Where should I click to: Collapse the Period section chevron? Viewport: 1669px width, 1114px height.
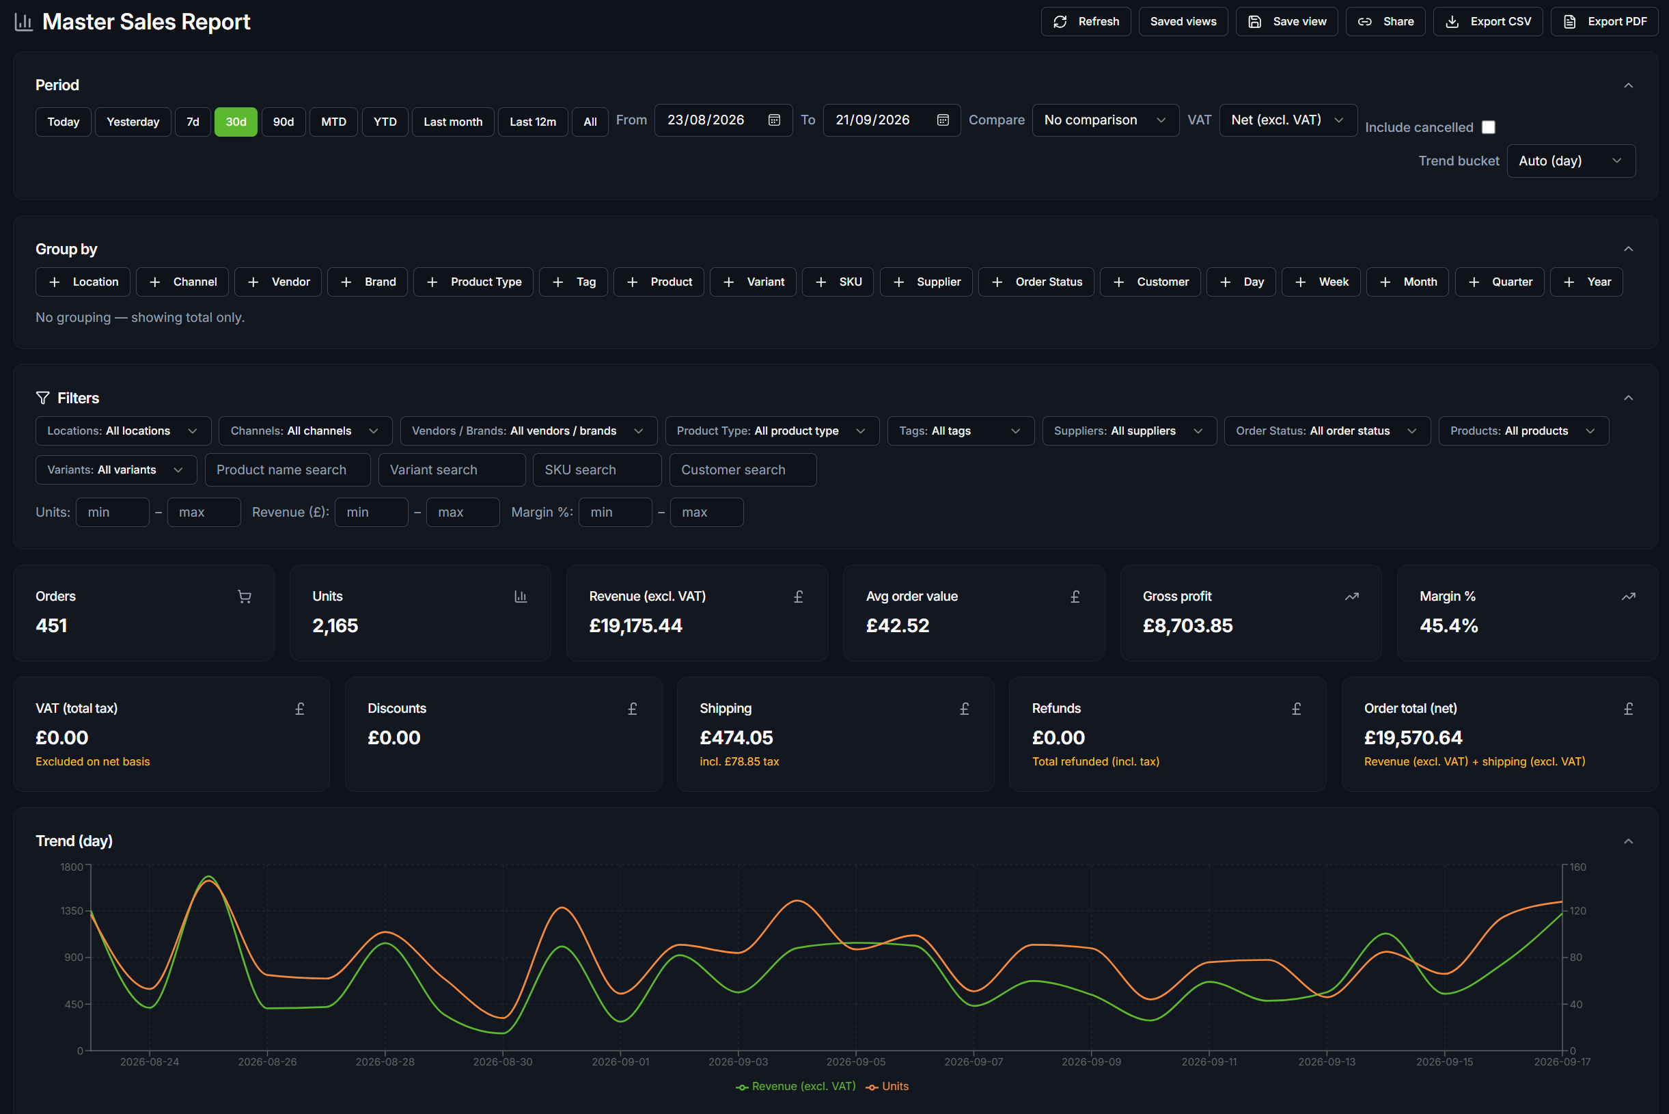(1629, 86)
